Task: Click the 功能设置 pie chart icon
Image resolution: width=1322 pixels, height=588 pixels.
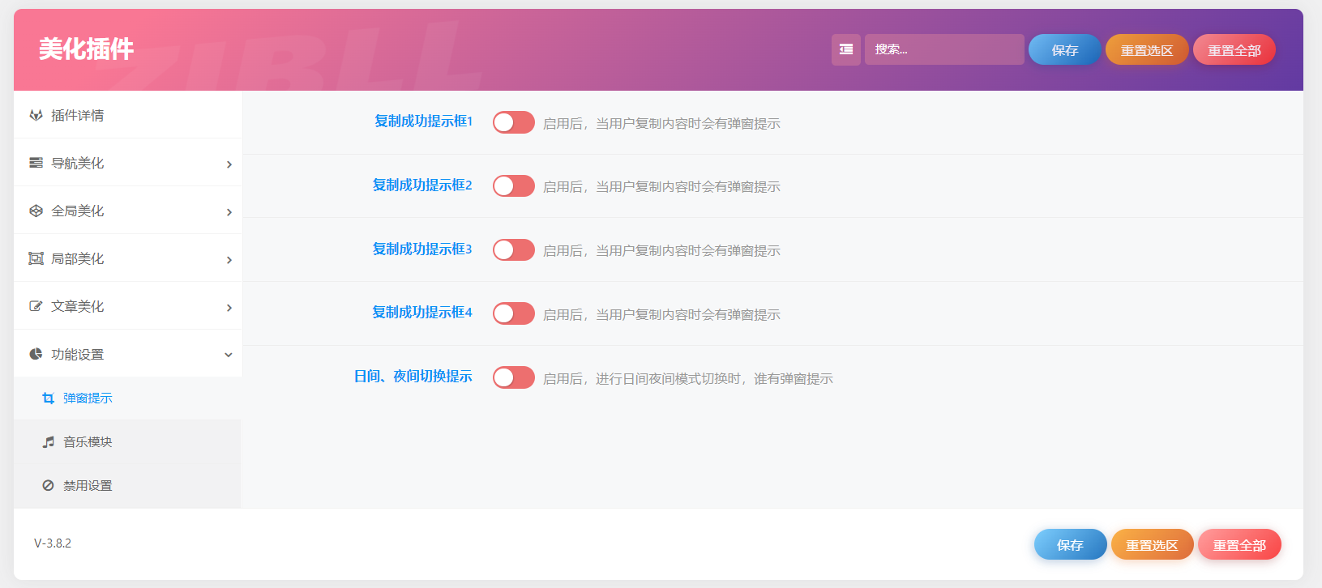Action: [36, 354]
